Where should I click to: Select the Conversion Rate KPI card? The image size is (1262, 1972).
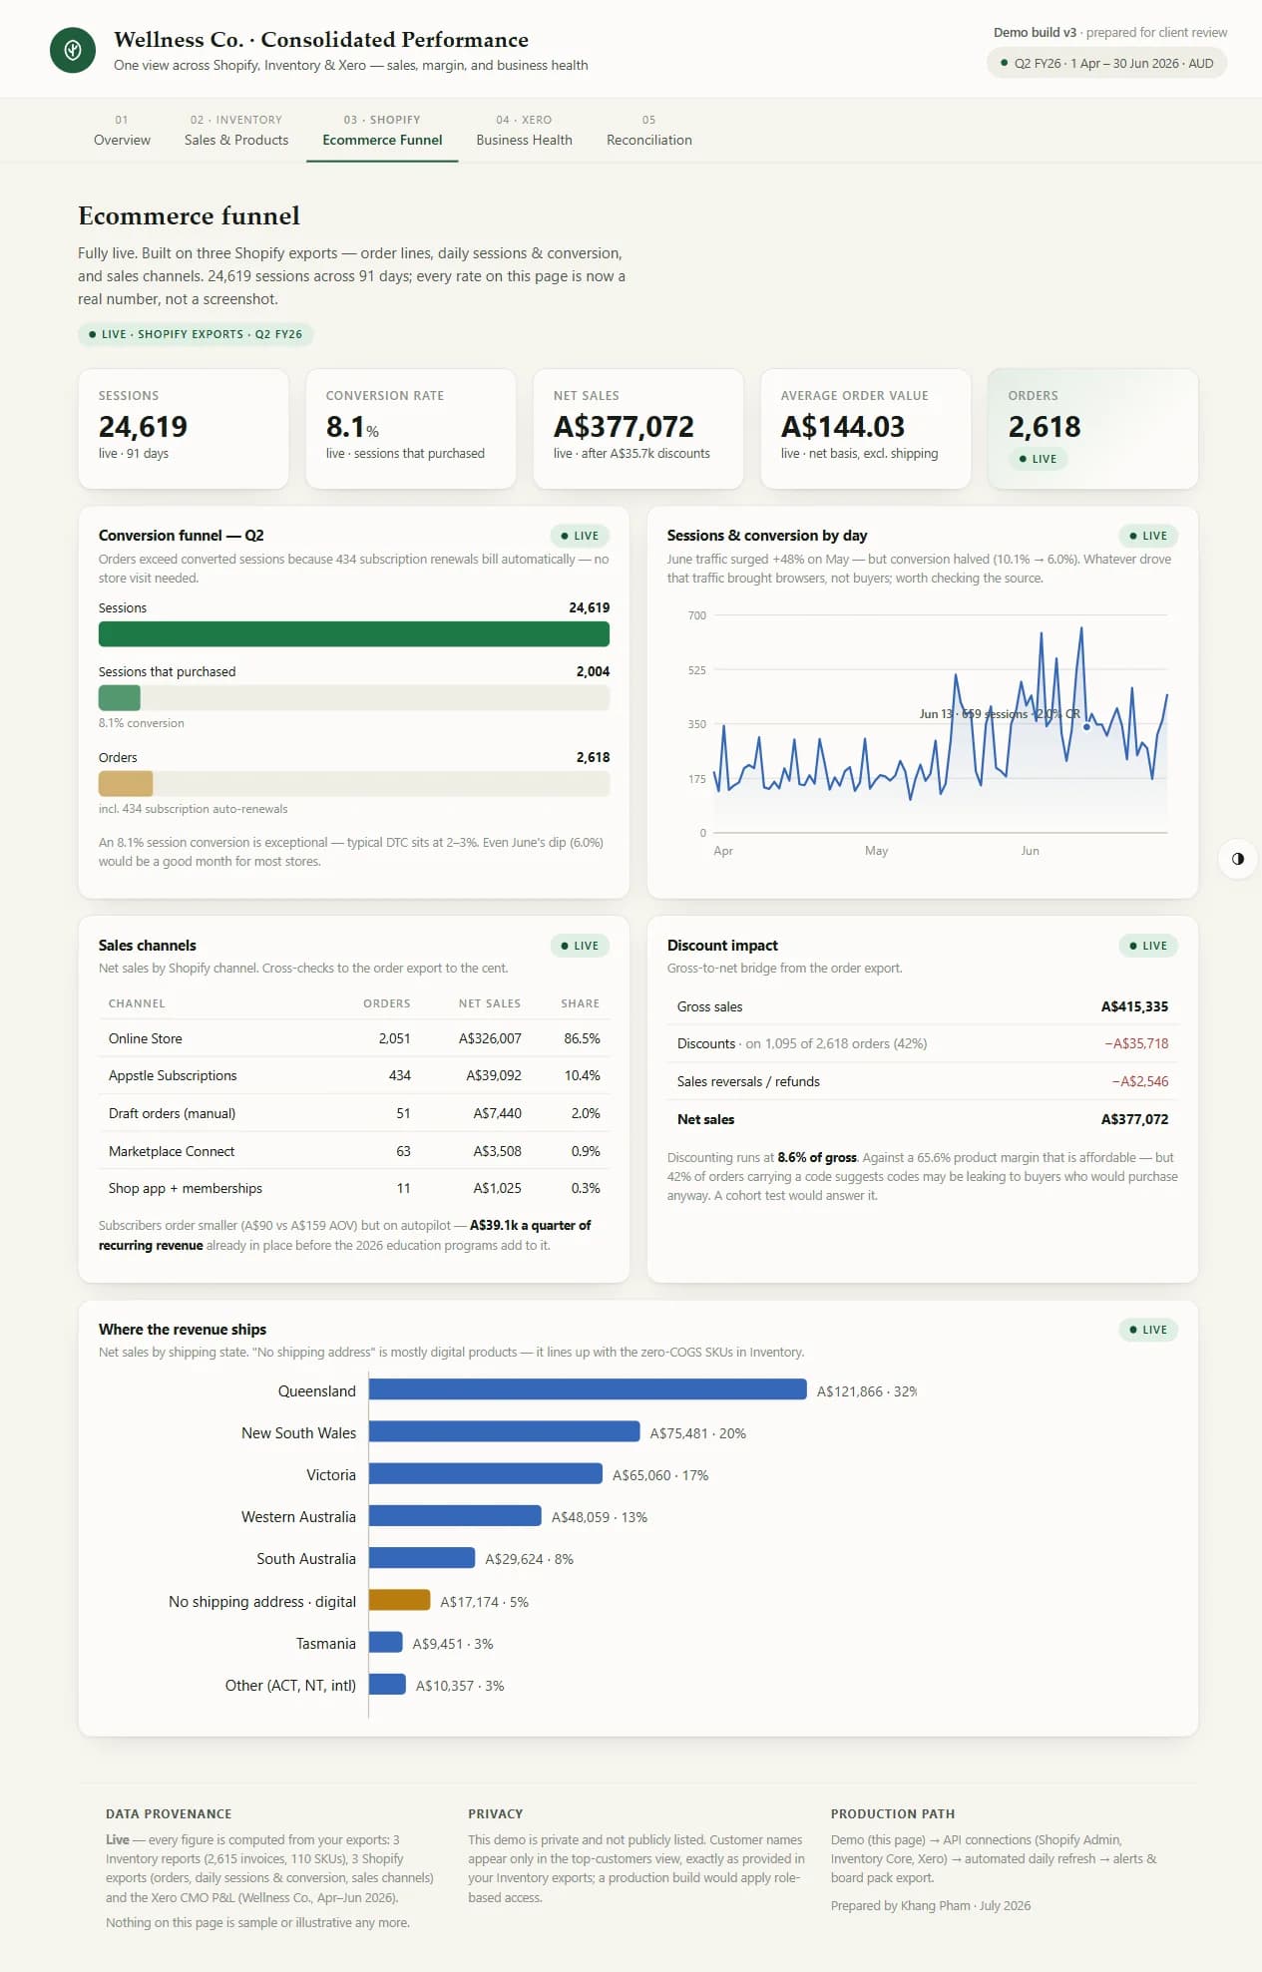click(411, 429)
